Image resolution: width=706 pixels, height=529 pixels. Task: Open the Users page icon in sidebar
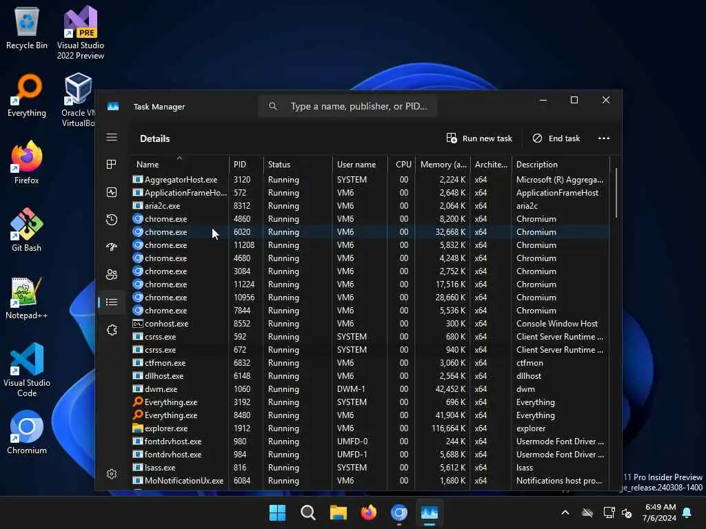click(112, 274)
